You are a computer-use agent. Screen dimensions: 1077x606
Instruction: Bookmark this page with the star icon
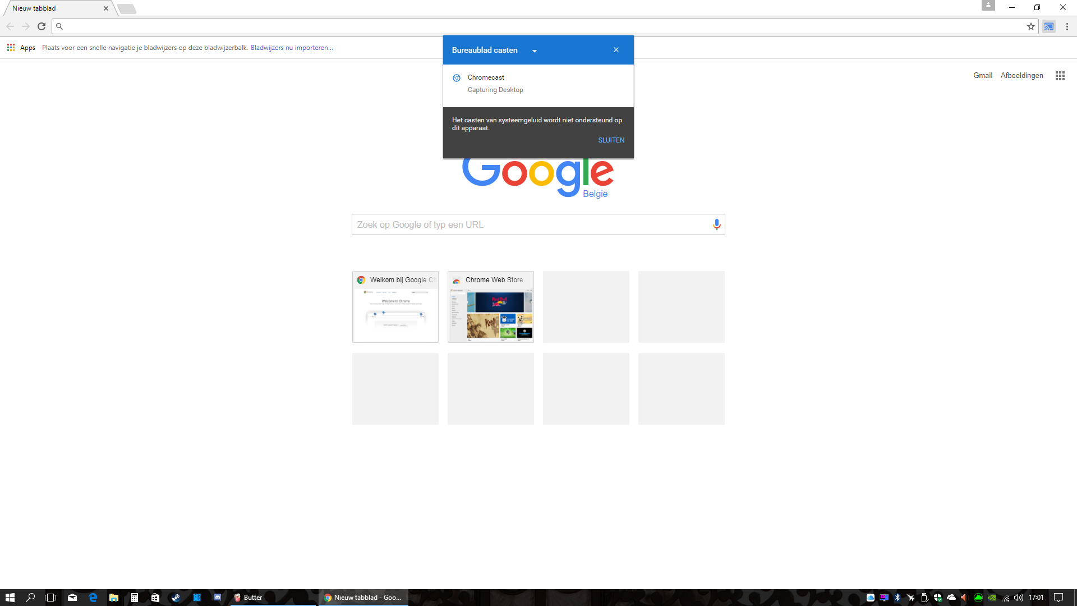1031,26
